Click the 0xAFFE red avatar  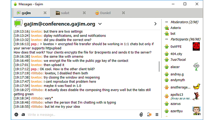196,46
